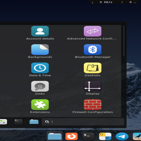The image size is (141, 141).
Task: Click the menu search field
Action: (x=83, y=122)
